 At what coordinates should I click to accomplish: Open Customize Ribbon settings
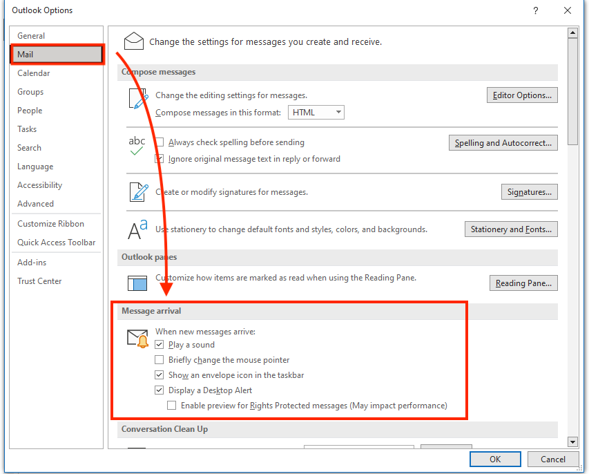57,224
